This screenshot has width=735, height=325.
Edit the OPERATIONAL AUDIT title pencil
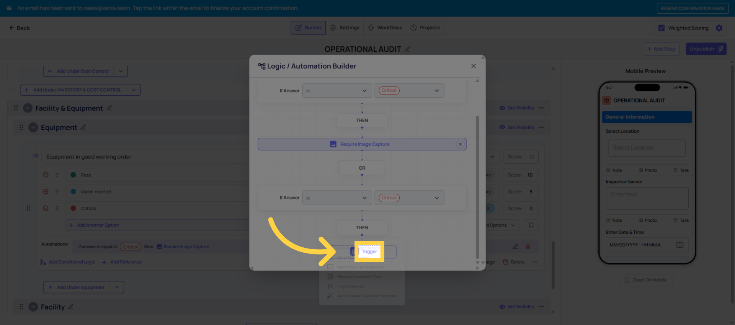(407, 49)
